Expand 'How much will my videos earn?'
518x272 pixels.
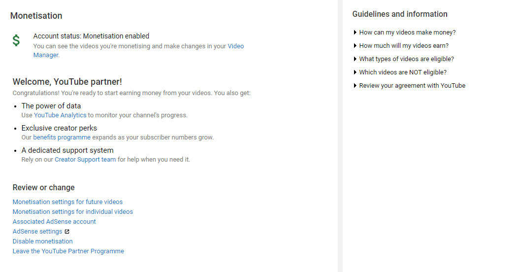pyautogui.click(x=401, y=46)
